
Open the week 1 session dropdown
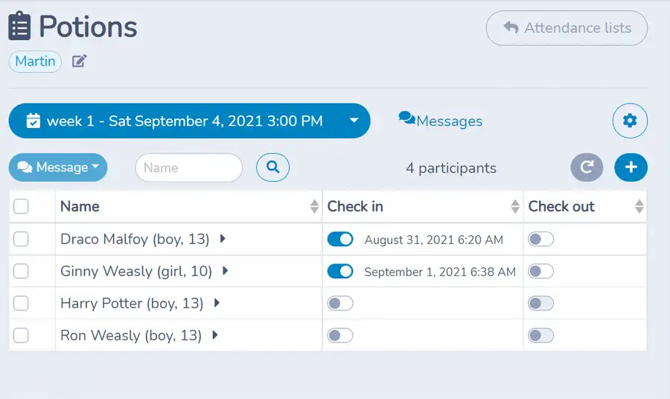pyautogui.click(x=189, y=121)
